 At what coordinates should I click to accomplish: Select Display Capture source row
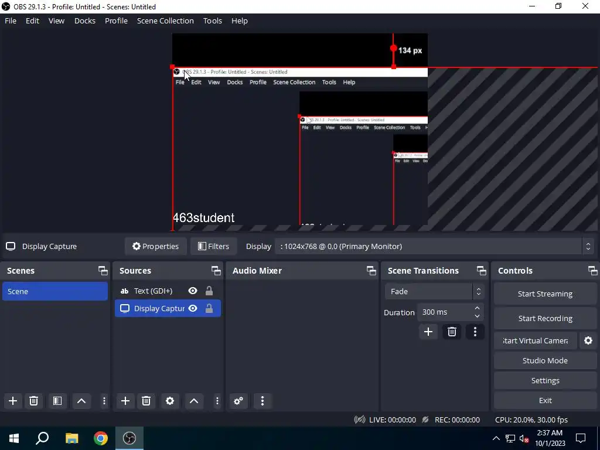[168, 308]
